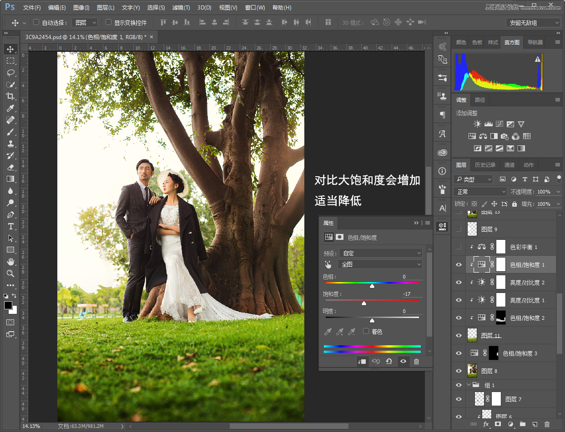
Task: Open the 安超无敌组 workspace switcher
Action: point(533,23)
